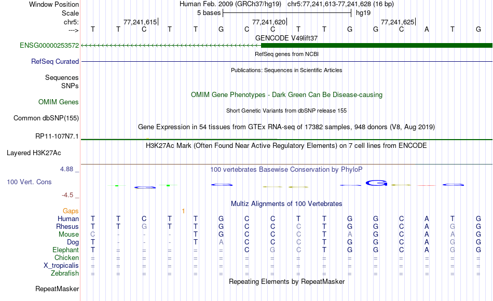
Task: Click the Dog species row label
Action: 73,242
